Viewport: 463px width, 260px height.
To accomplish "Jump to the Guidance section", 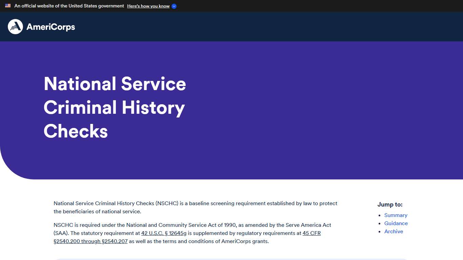I will click(396, 223).
